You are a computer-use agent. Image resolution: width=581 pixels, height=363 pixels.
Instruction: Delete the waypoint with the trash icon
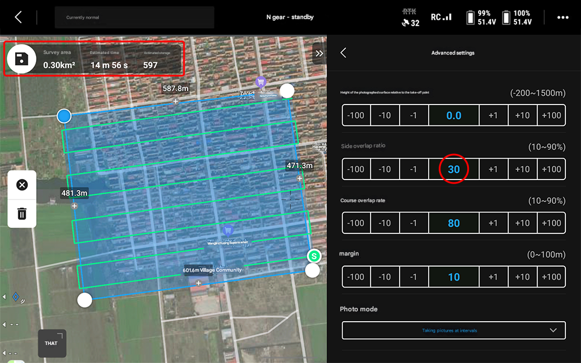pos(22,213)
